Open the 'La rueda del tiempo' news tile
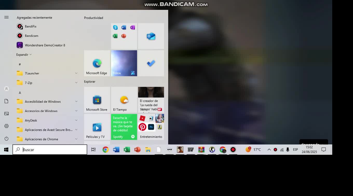353x196 pixels. [151, 100]
